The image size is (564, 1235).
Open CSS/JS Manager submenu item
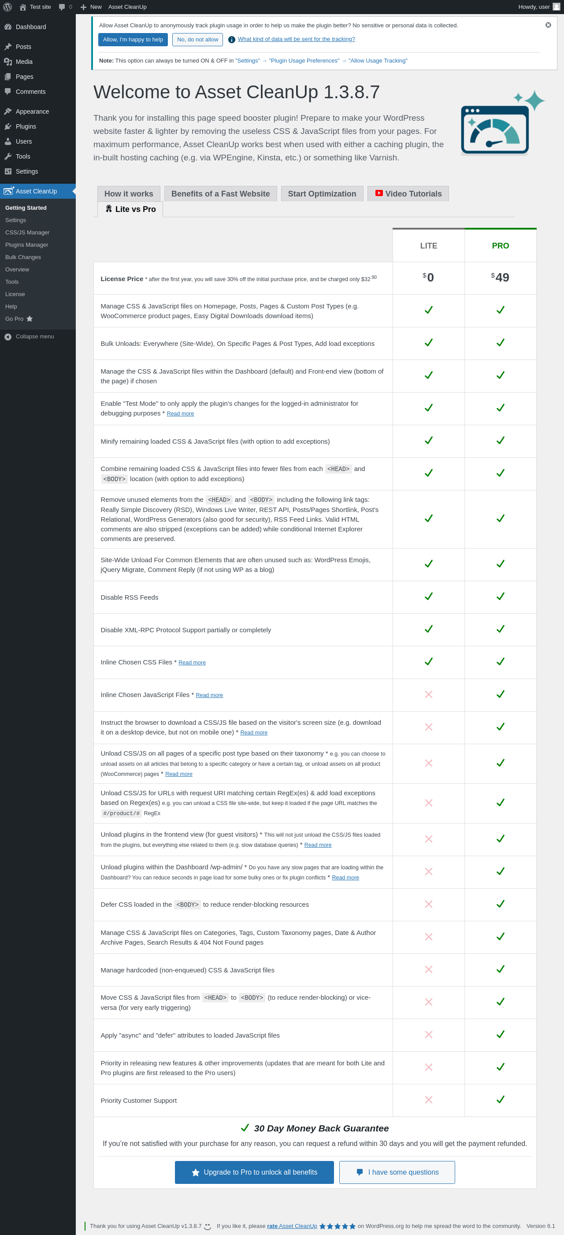tap(27, 233)
